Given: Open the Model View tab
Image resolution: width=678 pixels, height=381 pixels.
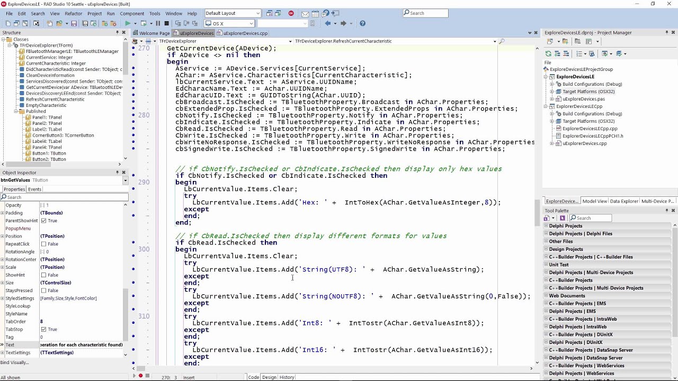Looking at the screenshot, I should [x=594, y=201].
